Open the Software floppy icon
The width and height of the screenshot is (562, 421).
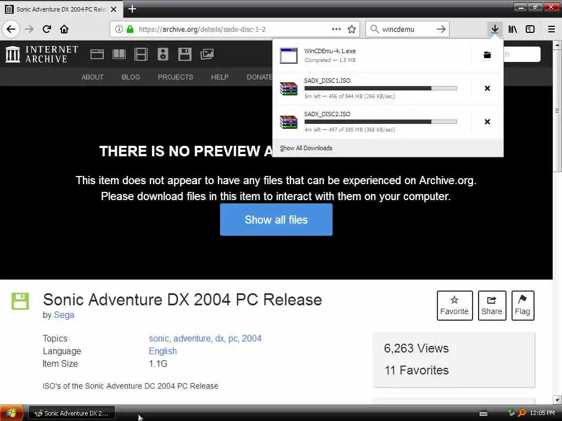[x=184, y=54]
